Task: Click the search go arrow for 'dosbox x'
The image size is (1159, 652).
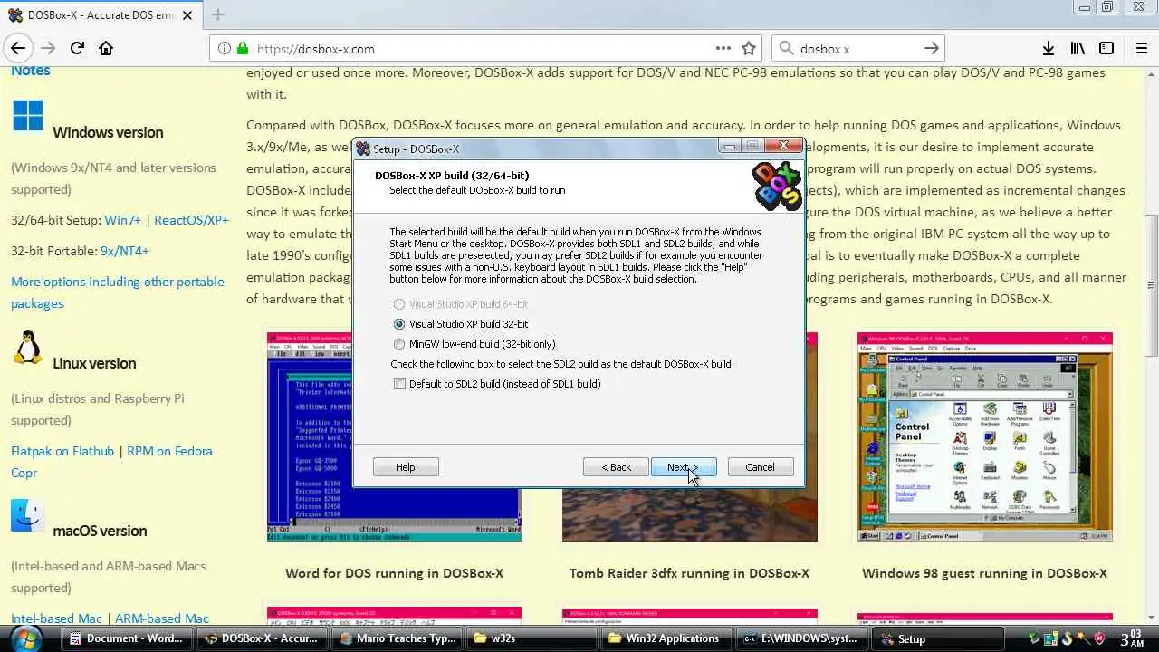Action: tap(932, 49)
